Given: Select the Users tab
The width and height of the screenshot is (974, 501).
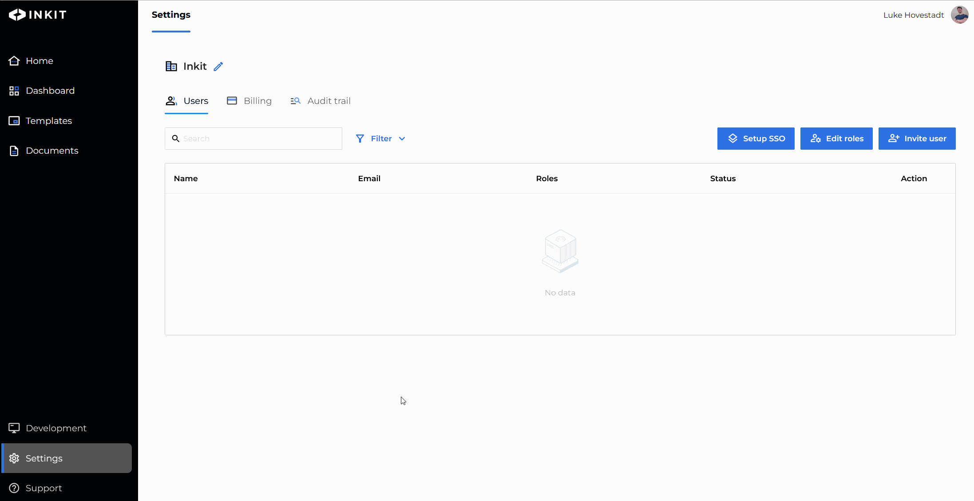Looking at the screenshot, I should (x=187, y=101).
